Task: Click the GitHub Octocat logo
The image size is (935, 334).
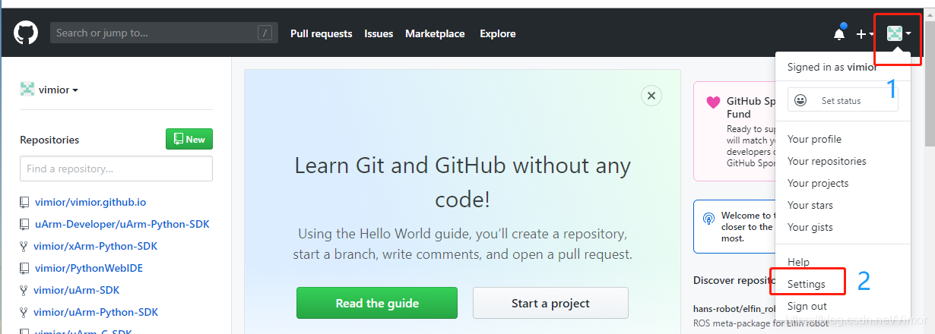Action: pos(26,33)
